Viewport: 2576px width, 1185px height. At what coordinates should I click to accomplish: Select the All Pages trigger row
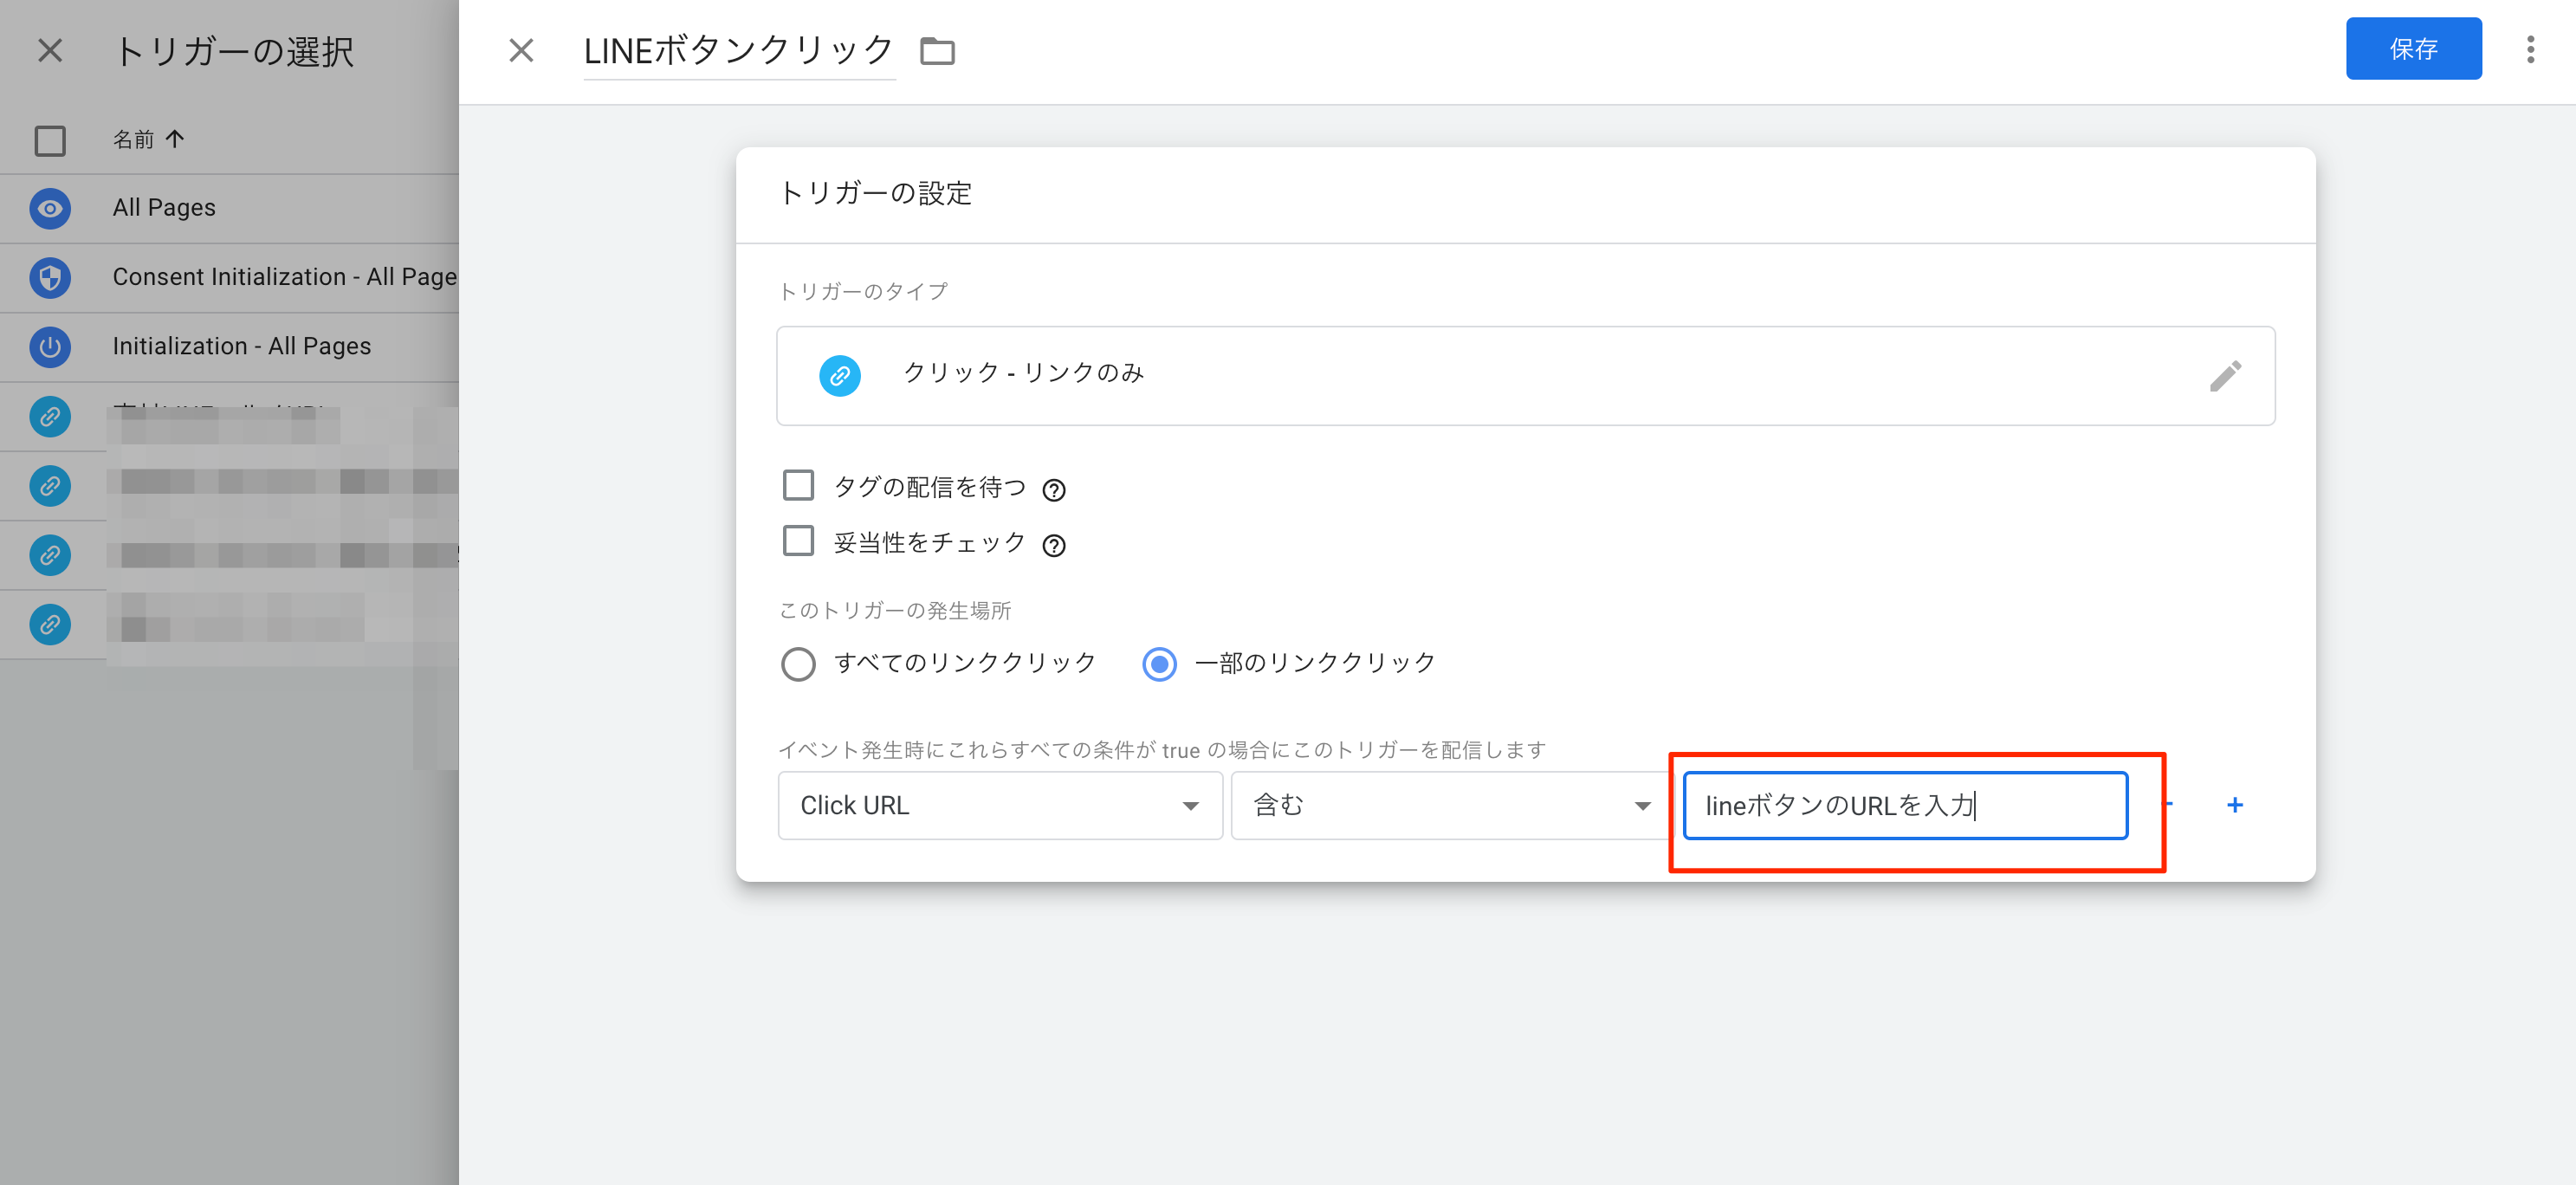(x=229, y=208)
